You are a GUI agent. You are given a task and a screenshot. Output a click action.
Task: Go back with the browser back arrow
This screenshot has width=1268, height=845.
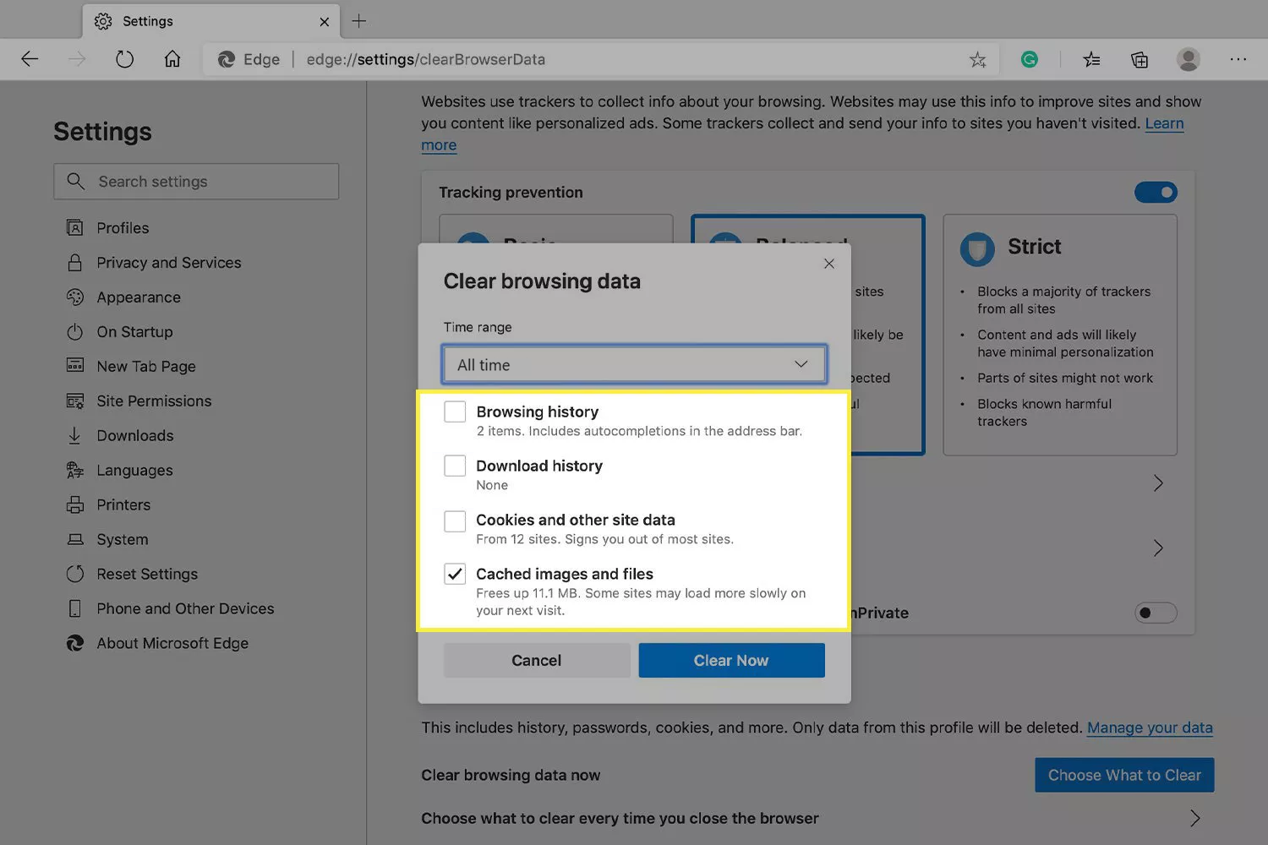[x=30, y=59]
